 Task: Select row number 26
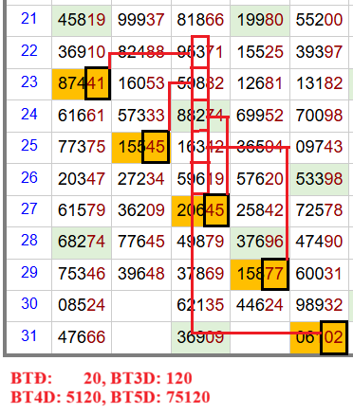29,178
